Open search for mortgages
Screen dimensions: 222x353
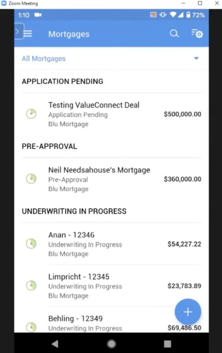(x=174, y=34)
